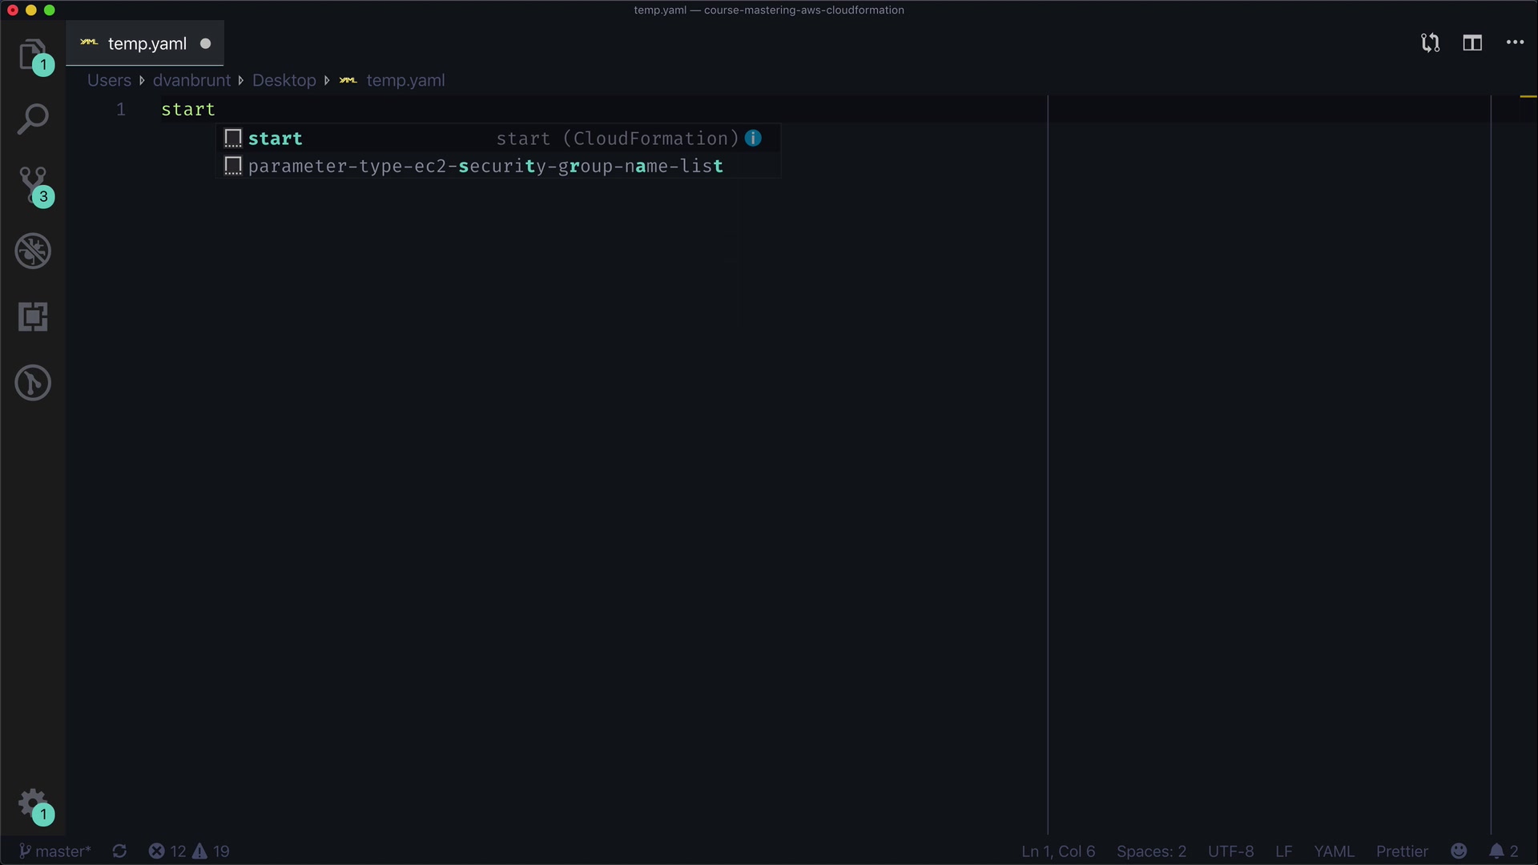Open the errors and warnings problems panel

coord(189,851)
